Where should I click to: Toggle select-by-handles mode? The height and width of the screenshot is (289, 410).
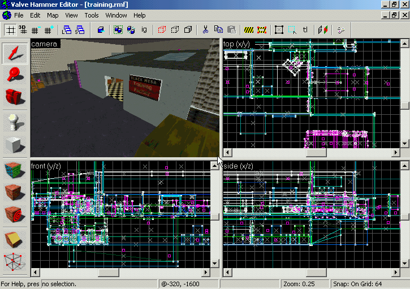tap(279, 30)
